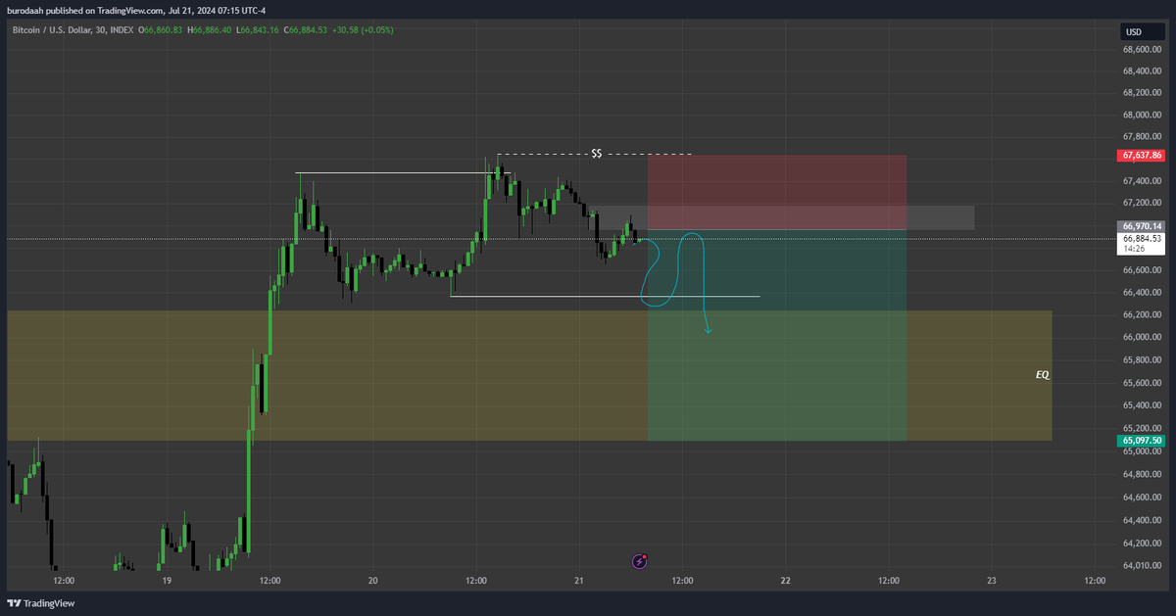The height and width of the screenshot is (616, 1176).
Task: Click the 14:26 countdown timer on price axis
Action: pos(1133,249)
